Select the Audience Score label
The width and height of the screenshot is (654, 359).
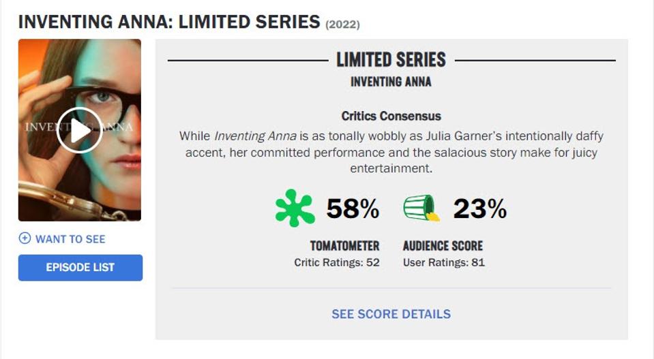(x=443, y=246)
